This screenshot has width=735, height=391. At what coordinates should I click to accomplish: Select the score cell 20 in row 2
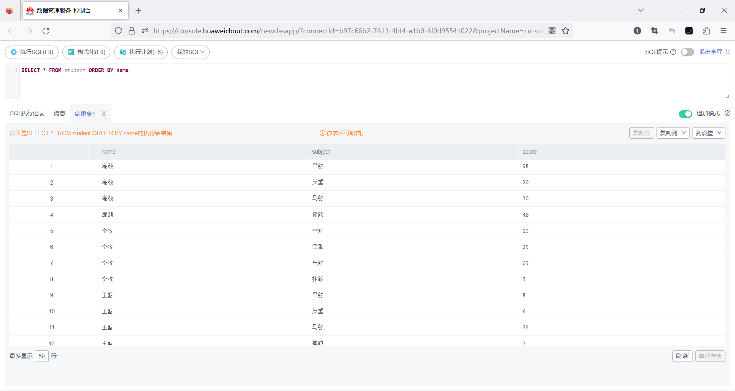[x=620, y=182]
